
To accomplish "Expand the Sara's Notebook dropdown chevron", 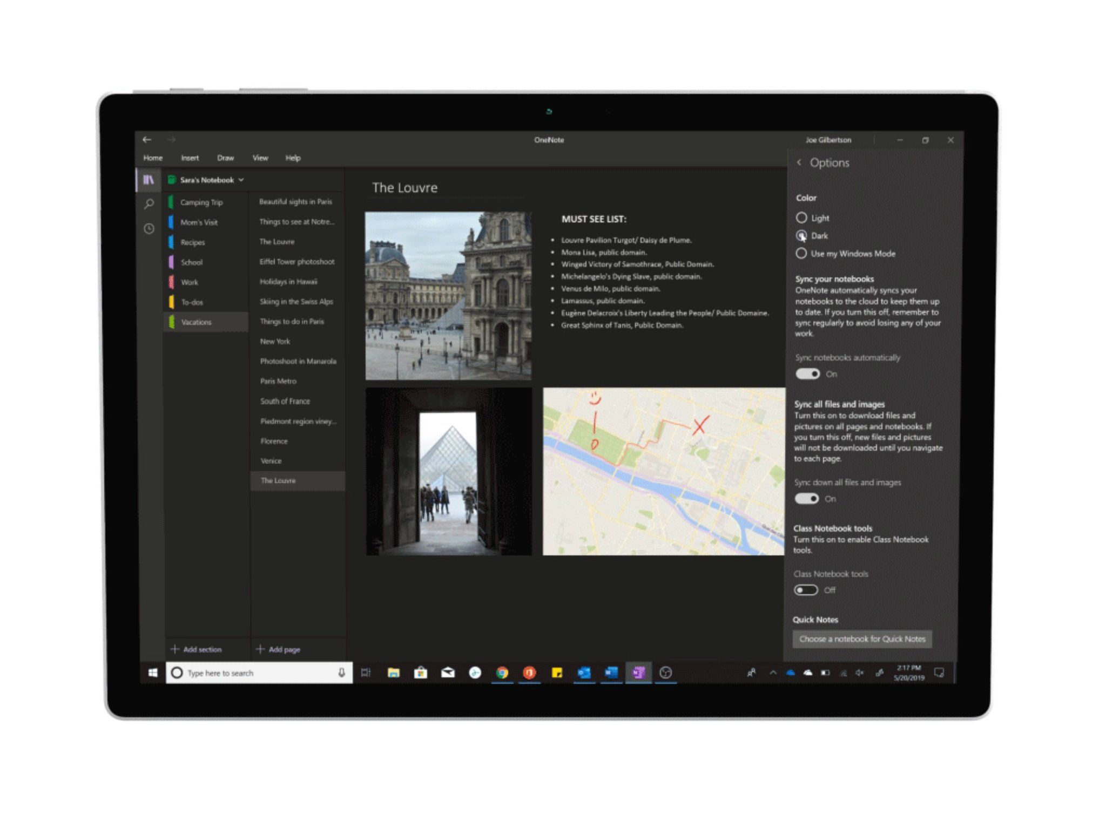I will pyautogui.click(x=241, y=180).
